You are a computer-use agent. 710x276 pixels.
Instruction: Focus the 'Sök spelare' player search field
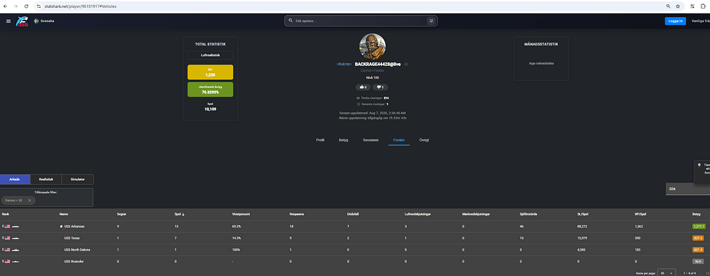(x=361, y=21)
